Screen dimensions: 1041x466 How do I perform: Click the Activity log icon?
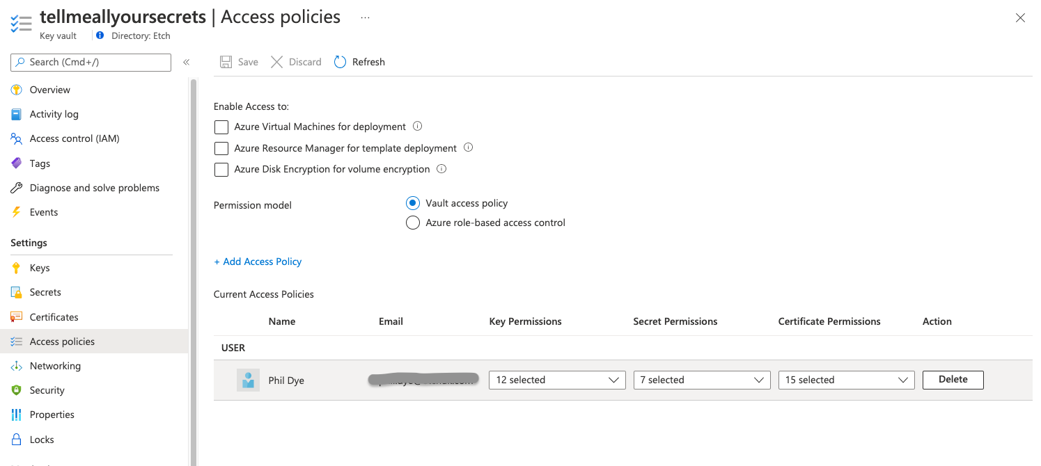pos(17,114)
